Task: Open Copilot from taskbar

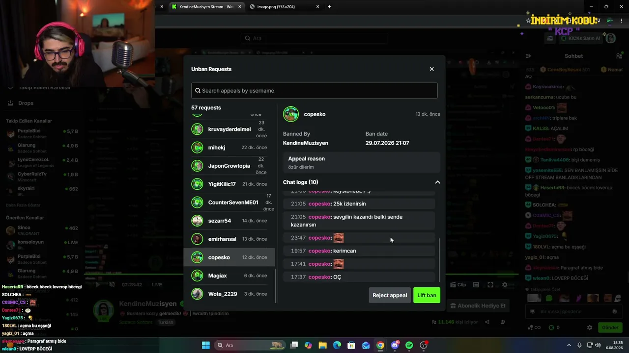Action: [x=308, y=345]
